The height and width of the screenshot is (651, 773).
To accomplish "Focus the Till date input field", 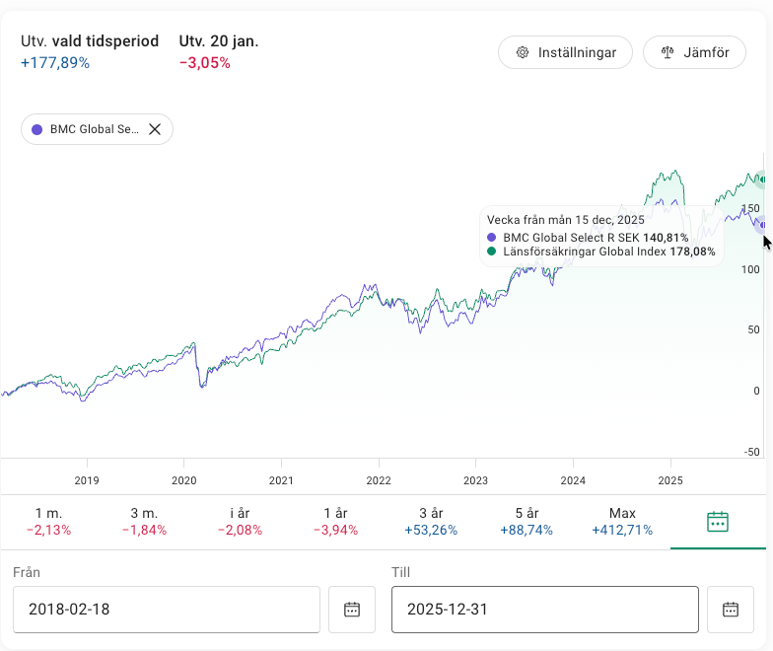I will (x=544, y=610).
